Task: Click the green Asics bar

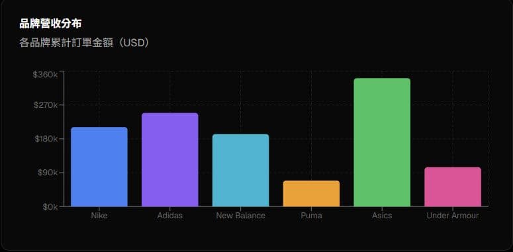Action: pos(382,142)
